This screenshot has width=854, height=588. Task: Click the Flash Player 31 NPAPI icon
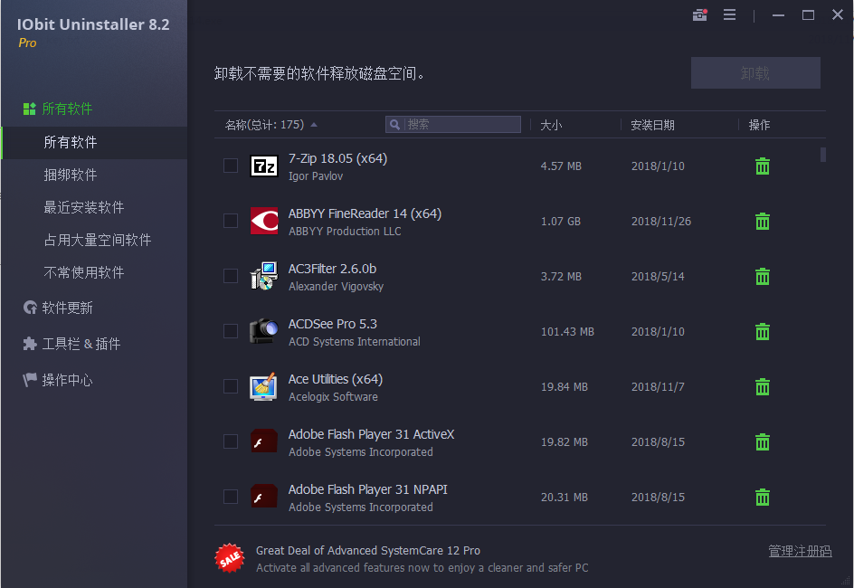[264, 497]
